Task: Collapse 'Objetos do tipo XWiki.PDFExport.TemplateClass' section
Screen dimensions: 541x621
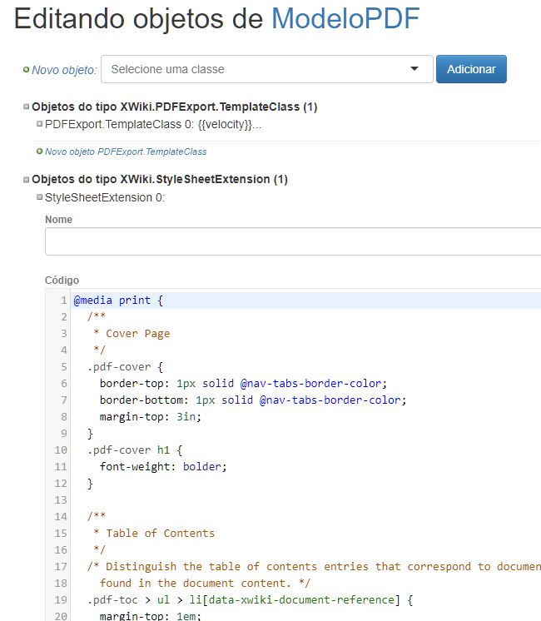Action: [26, 107]
